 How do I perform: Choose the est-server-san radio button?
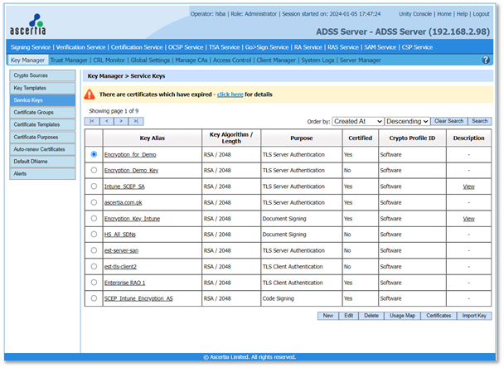pos(94,250)
